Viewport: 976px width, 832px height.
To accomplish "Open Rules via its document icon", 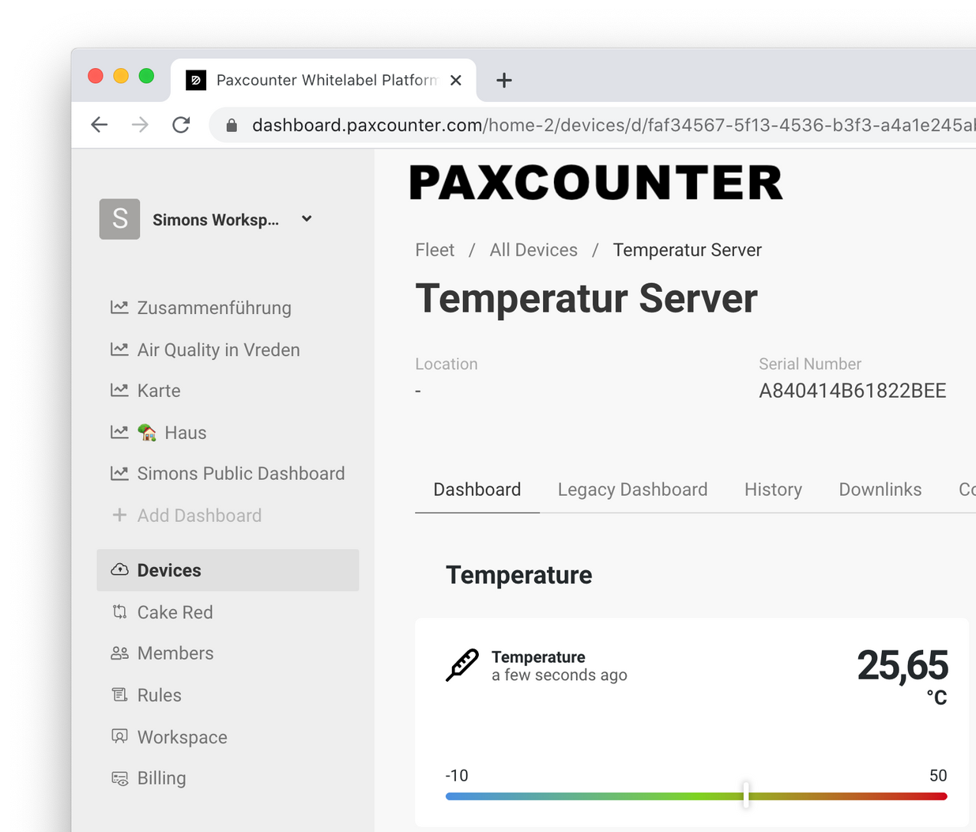I will click(119, 694).
